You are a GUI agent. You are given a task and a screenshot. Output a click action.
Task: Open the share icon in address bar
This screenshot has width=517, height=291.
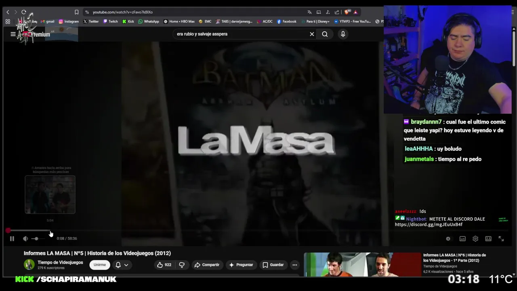click(x=337, y=12)
